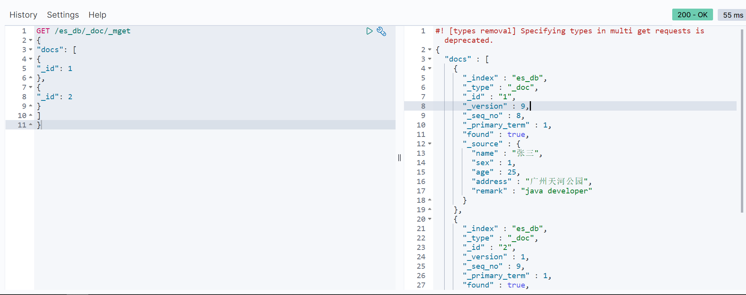Viewport: 746px width, 295px height.
Task: Toggle the fold marker at request line 6
Action: tap(31, 78)
